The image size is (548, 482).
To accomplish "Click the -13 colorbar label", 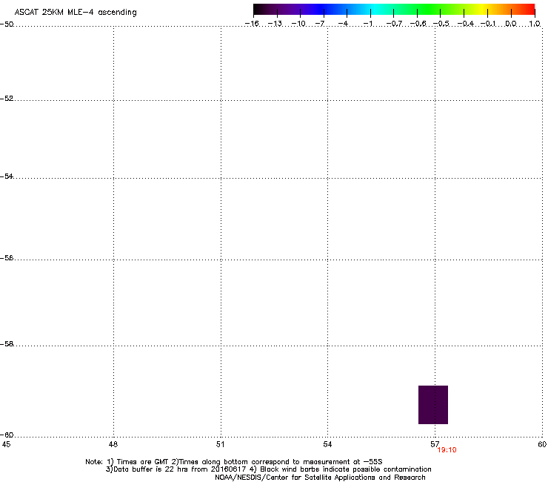I will (x=275, y=24).
